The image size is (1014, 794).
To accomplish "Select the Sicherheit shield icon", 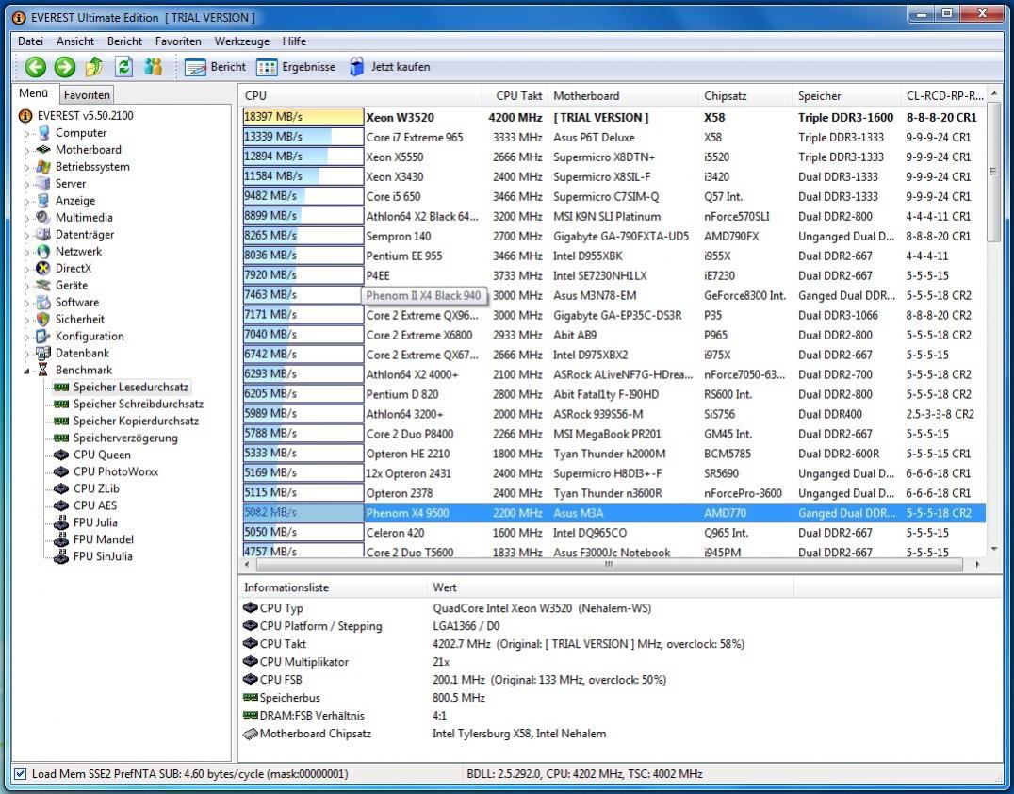I will 44,319.
